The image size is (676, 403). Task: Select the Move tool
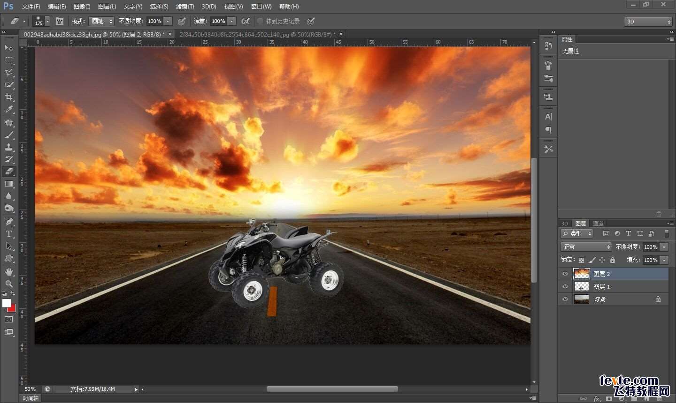9,48
